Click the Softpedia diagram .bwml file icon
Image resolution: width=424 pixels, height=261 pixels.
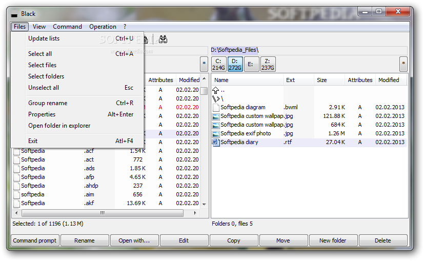(216, 107)
